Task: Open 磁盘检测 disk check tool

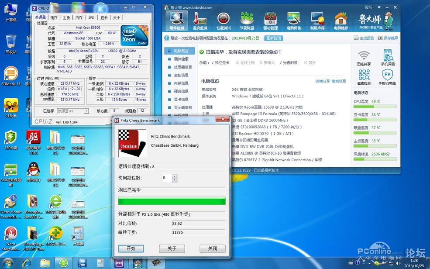Action: pyautogui.click(x=364, y=77)
